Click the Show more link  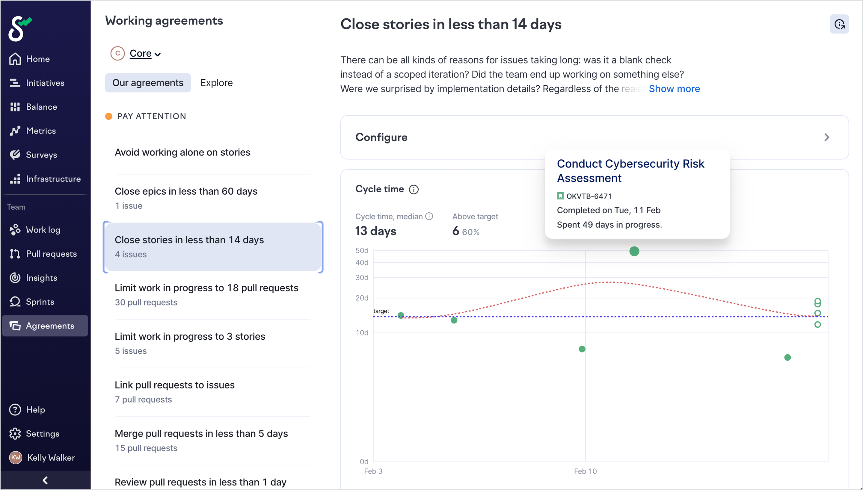(674, 89)
